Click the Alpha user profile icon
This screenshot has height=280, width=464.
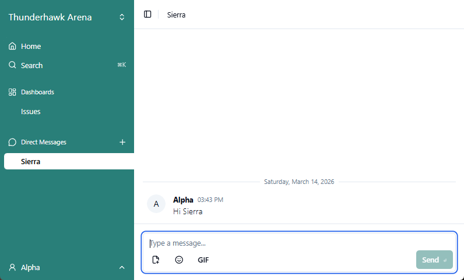pyautogui.click(x=12, y=267)
